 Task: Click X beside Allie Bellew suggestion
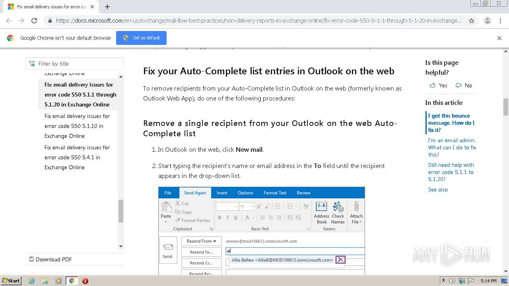click(x=340, y=260)
